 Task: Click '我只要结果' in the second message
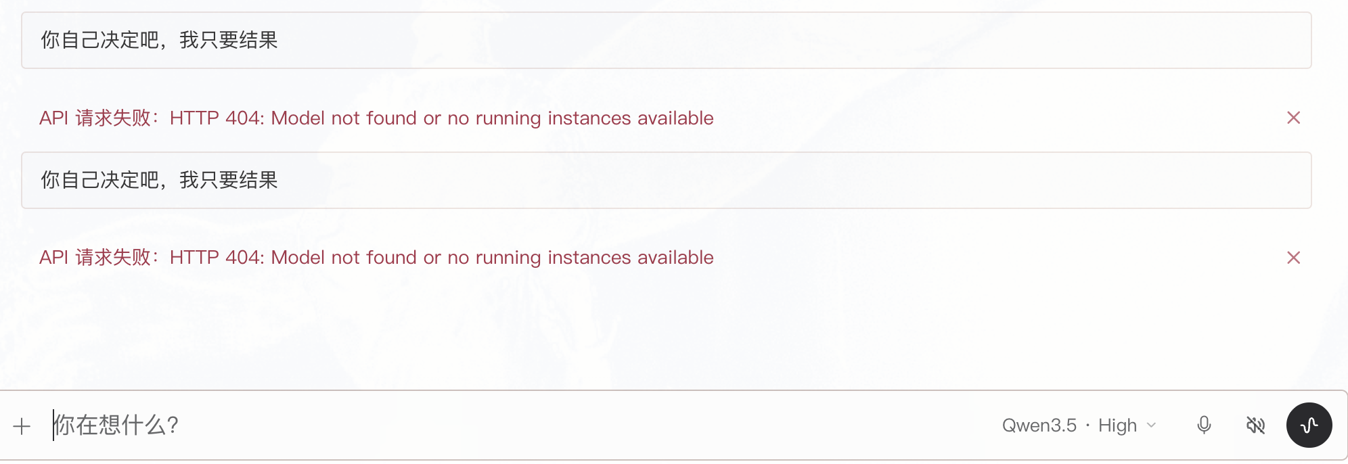coord(229,180)
